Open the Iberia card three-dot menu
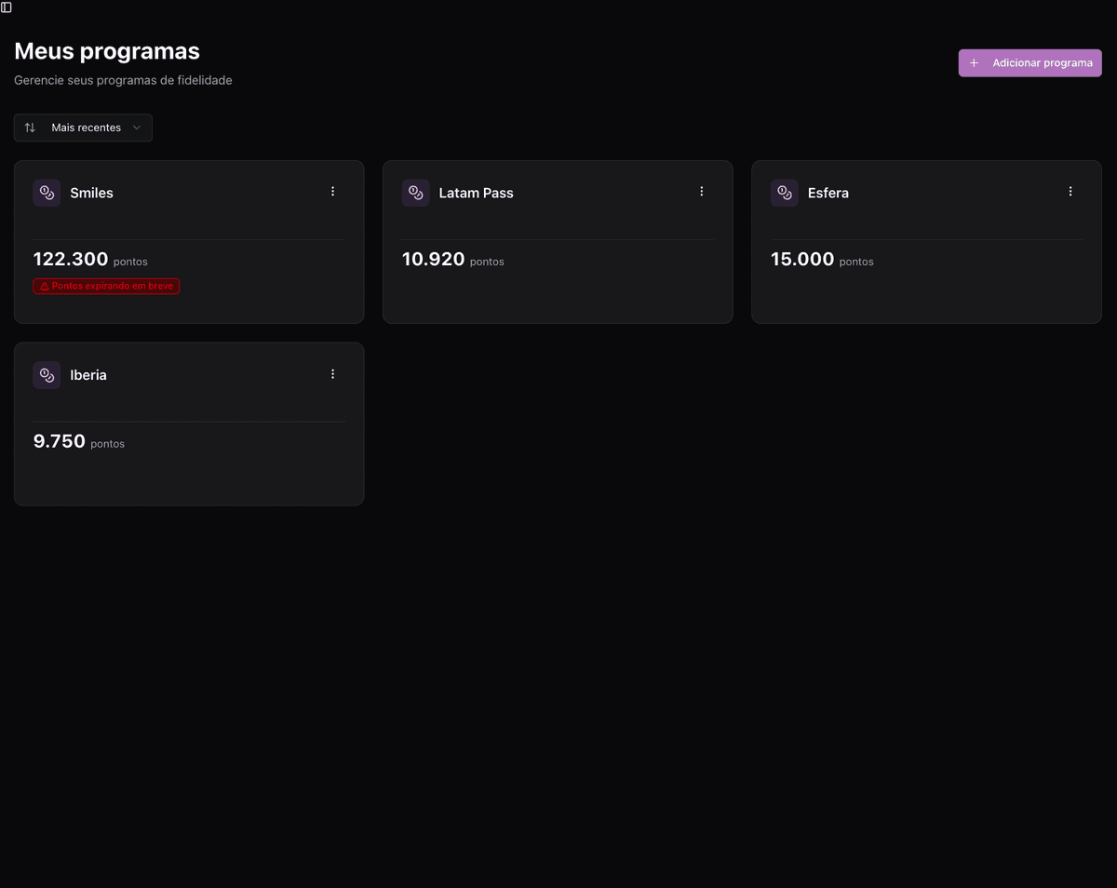The width and height of the screenshot is (1117, 888). (332, 374)
